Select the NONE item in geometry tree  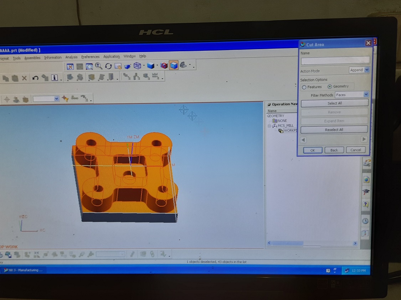(x=282, y=121)
